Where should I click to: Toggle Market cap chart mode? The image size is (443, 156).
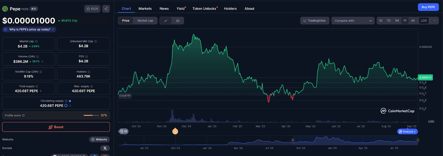pos(145,21)
